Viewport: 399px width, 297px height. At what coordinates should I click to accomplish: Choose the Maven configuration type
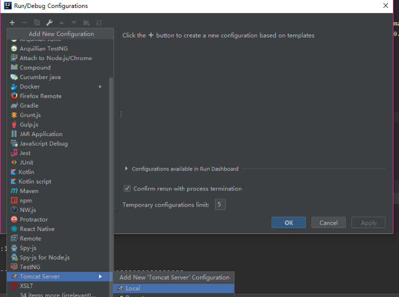click(58, 191)
